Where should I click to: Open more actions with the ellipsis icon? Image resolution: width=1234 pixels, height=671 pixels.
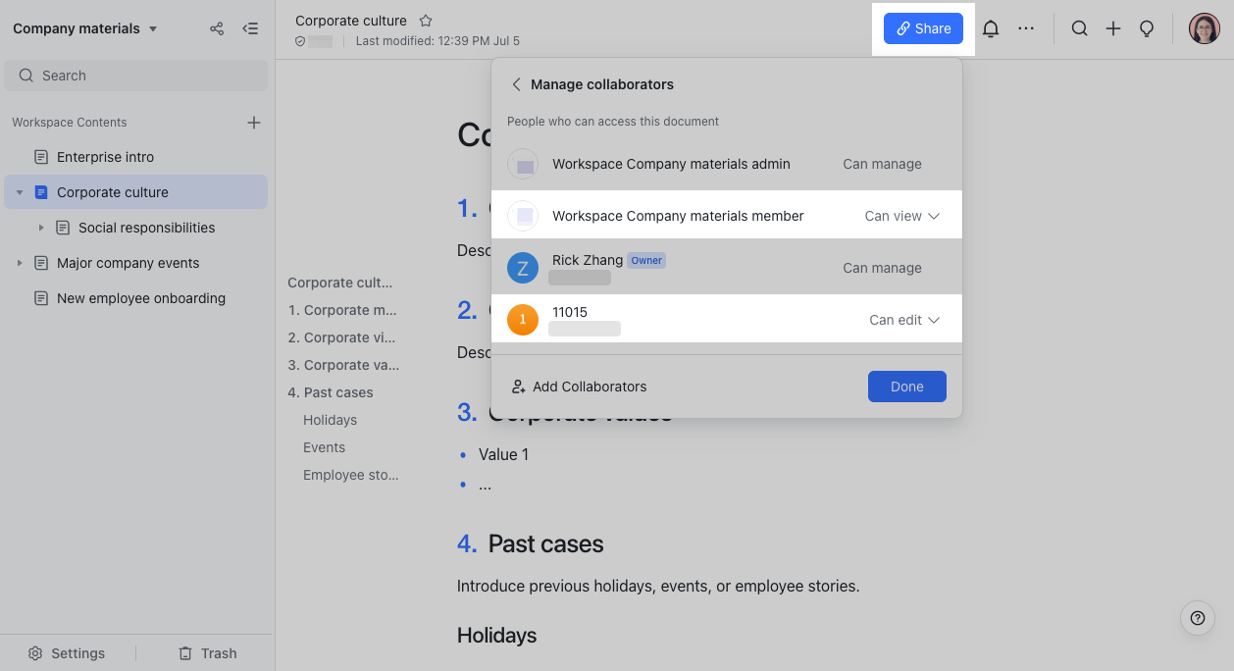coord(1026,28)
